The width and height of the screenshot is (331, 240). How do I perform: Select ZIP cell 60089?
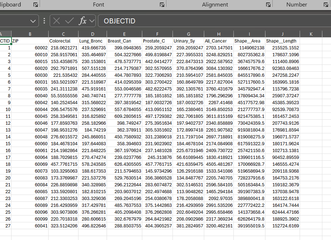coord(30,205)
